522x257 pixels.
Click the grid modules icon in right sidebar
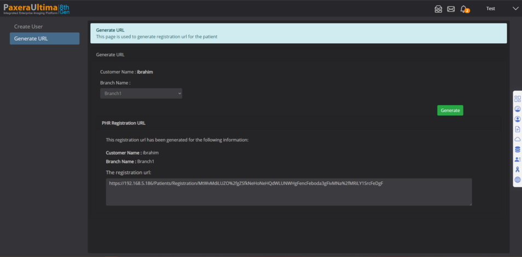coord(518,99)
